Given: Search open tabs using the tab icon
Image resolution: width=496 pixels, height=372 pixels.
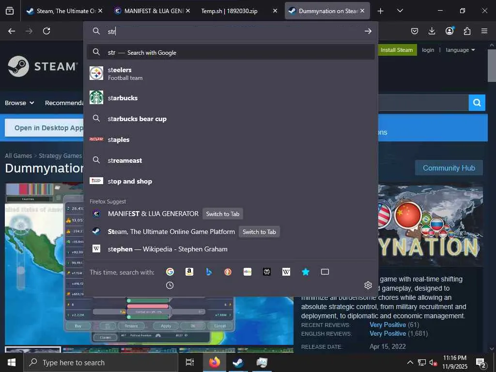Looking at the screenshot, I should coord(325,272).
